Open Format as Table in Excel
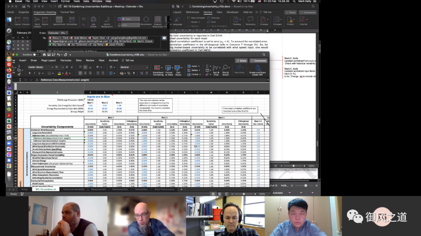Viewport: 421px width, 236px height. [x=169, y=70]
